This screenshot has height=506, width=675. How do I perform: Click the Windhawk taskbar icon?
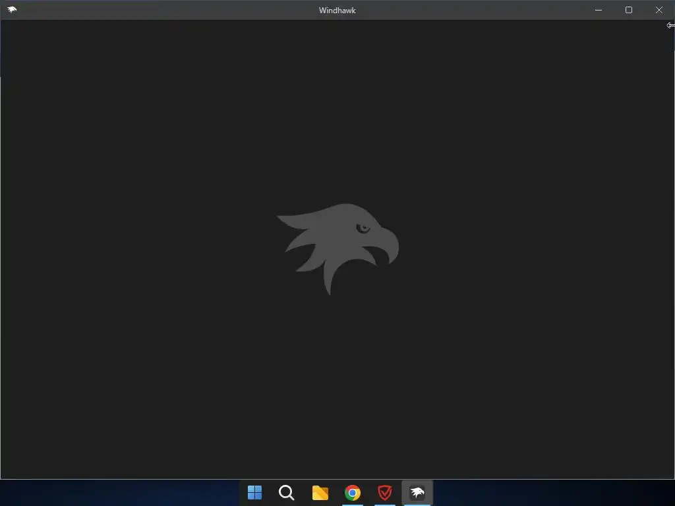(417, 493)
